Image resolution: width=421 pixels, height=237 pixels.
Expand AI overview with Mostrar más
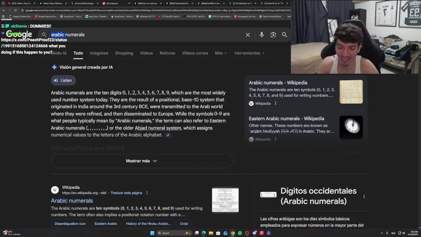coord(142,161)
